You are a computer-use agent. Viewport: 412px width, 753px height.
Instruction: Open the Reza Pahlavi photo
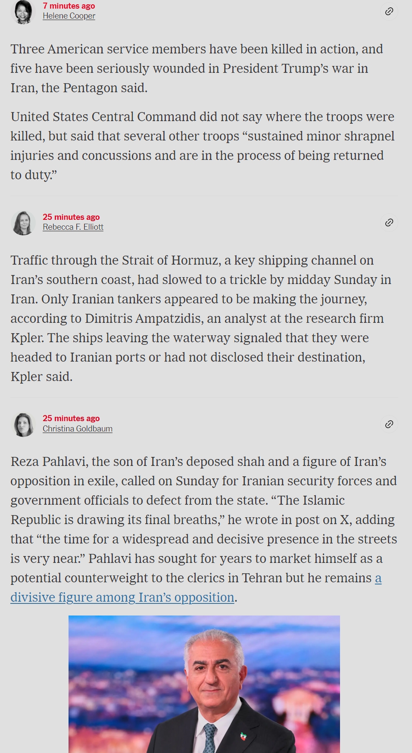(204, 684)
